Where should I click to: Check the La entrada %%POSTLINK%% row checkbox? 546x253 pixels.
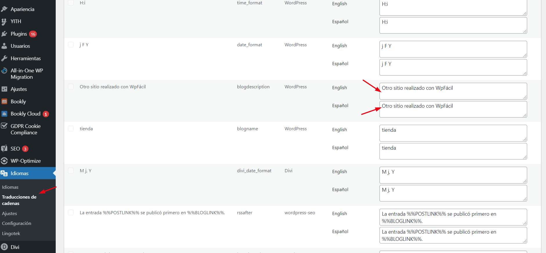[71, 212]
